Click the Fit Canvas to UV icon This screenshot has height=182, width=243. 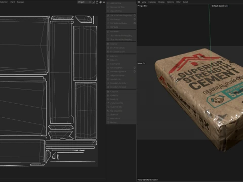108,52
